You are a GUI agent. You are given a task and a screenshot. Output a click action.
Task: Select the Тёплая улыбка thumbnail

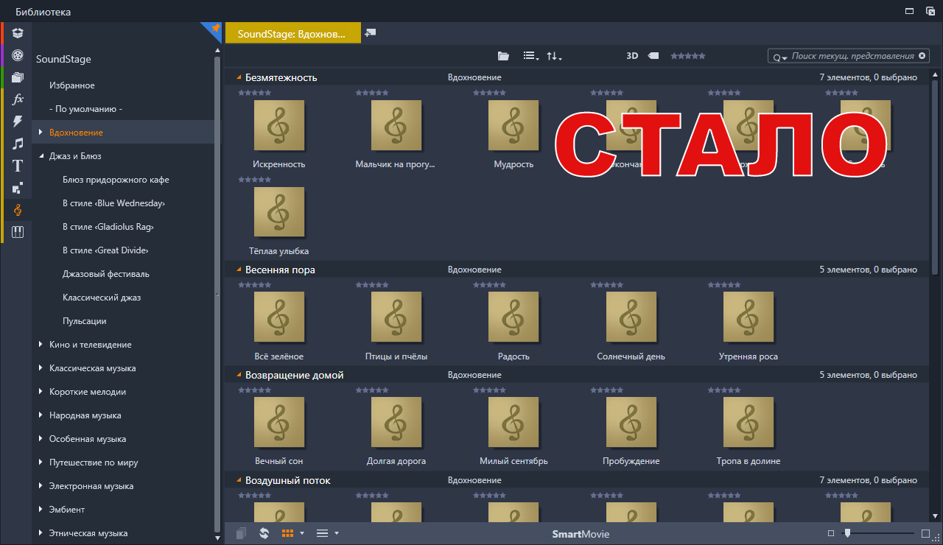(278, 212)
